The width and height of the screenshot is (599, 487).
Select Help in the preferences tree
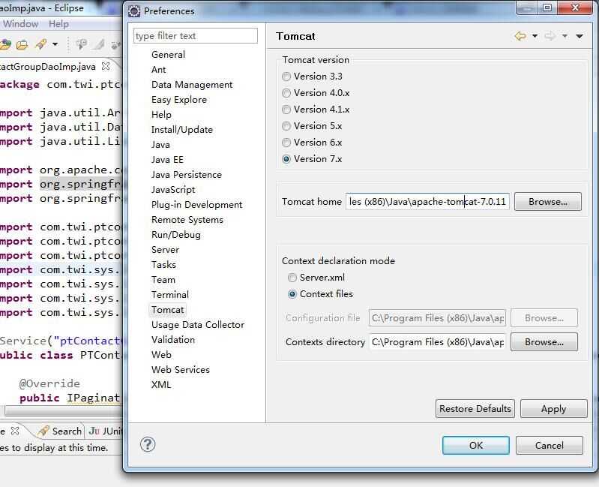coord(161,115)
